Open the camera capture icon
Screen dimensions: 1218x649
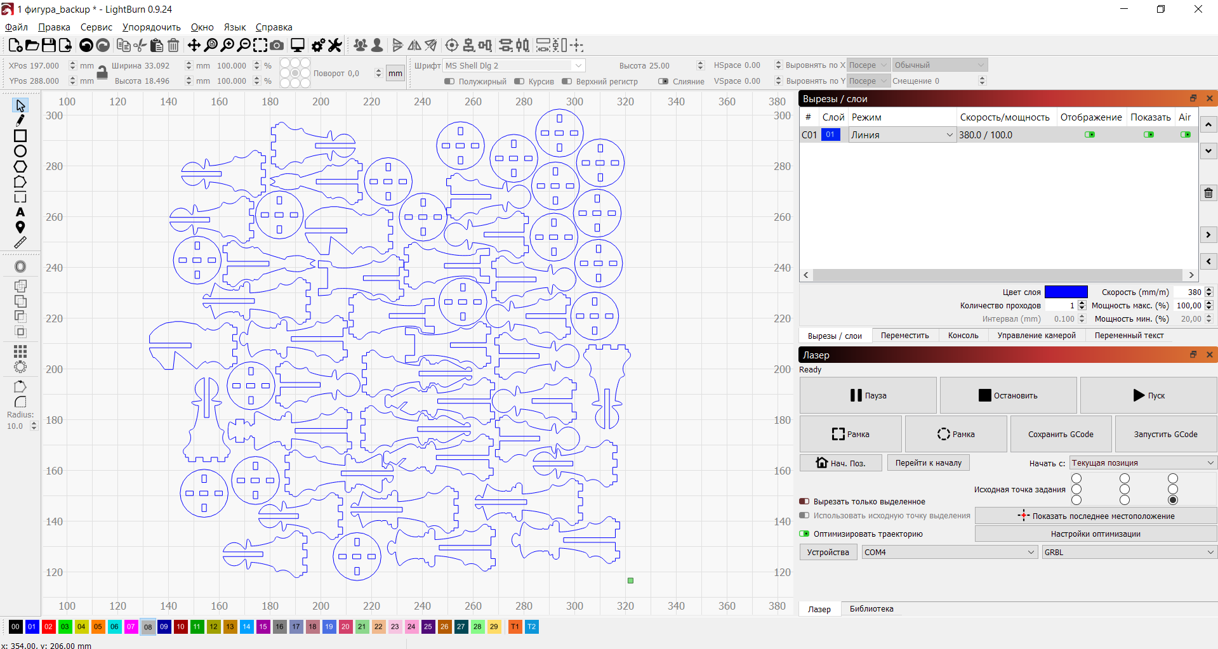tap(277, 45)
